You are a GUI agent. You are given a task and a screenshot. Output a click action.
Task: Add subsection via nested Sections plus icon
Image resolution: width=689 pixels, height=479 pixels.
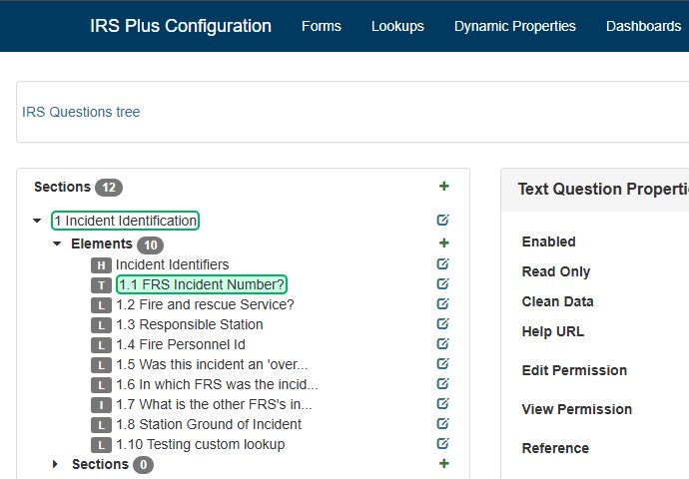pyautogui.click(x=444, y=464)
